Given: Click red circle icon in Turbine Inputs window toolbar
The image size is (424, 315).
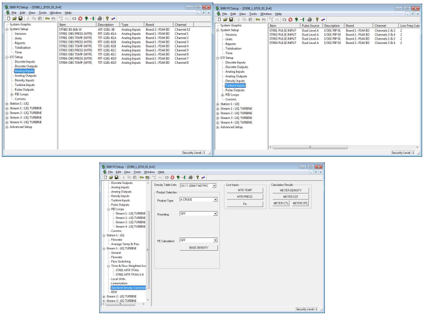Looking at the screenshot, I should [x=291, y=19].
